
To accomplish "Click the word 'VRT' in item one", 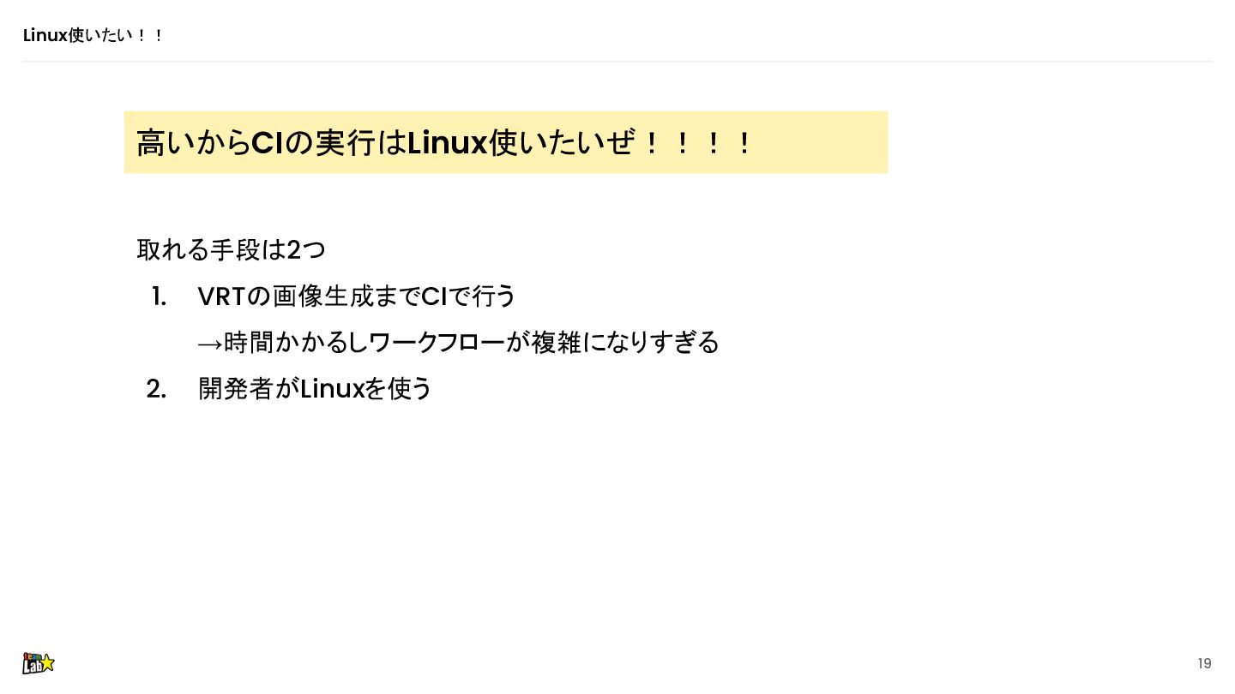I will coord(222,296).
